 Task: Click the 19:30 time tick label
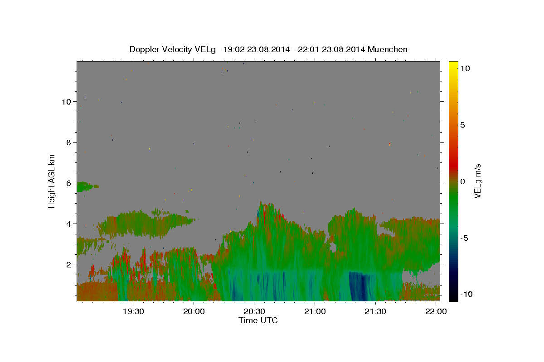(133, 312)
